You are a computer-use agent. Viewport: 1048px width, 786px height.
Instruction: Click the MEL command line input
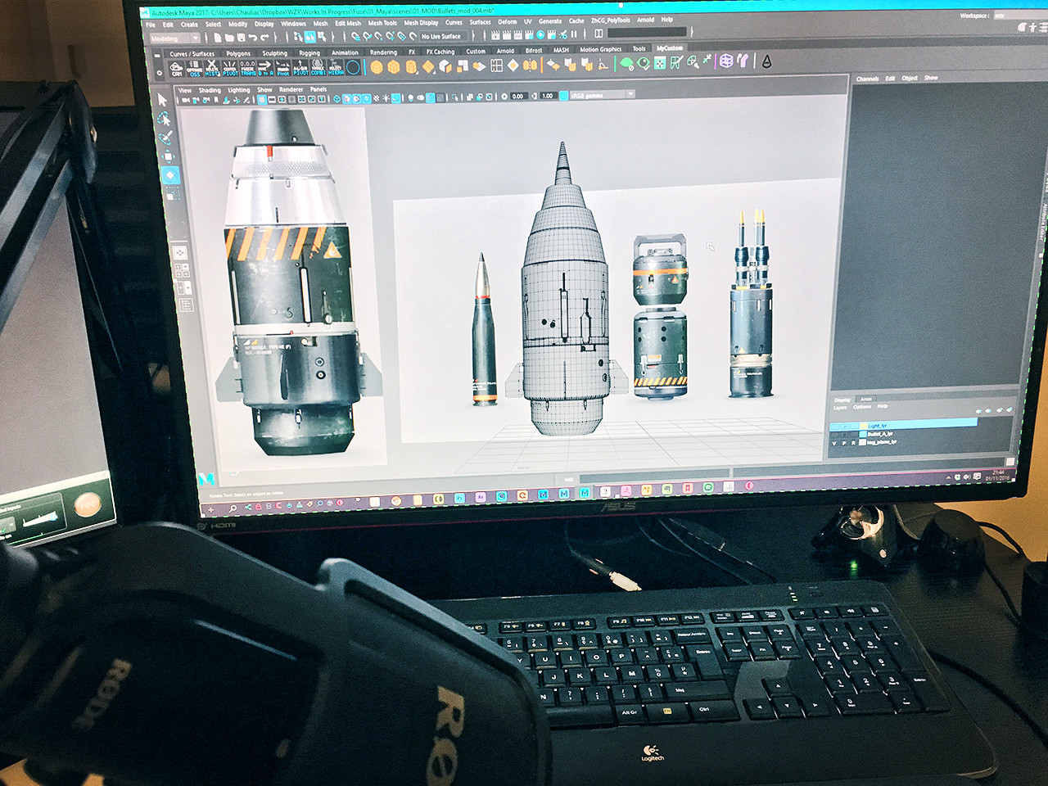(x=653, y=476)
